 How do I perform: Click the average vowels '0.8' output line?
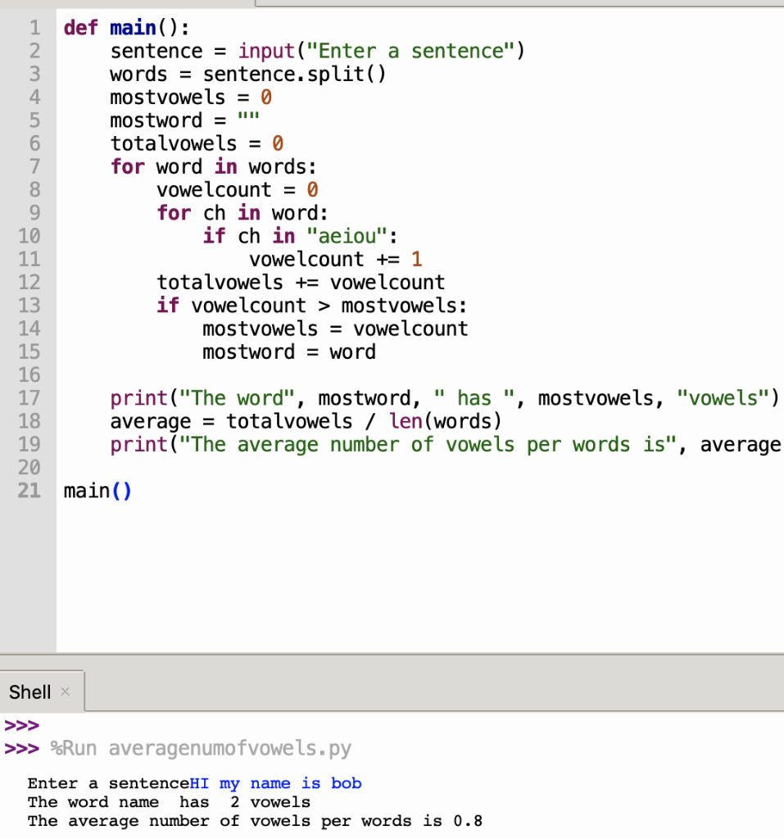coord(256,821)
